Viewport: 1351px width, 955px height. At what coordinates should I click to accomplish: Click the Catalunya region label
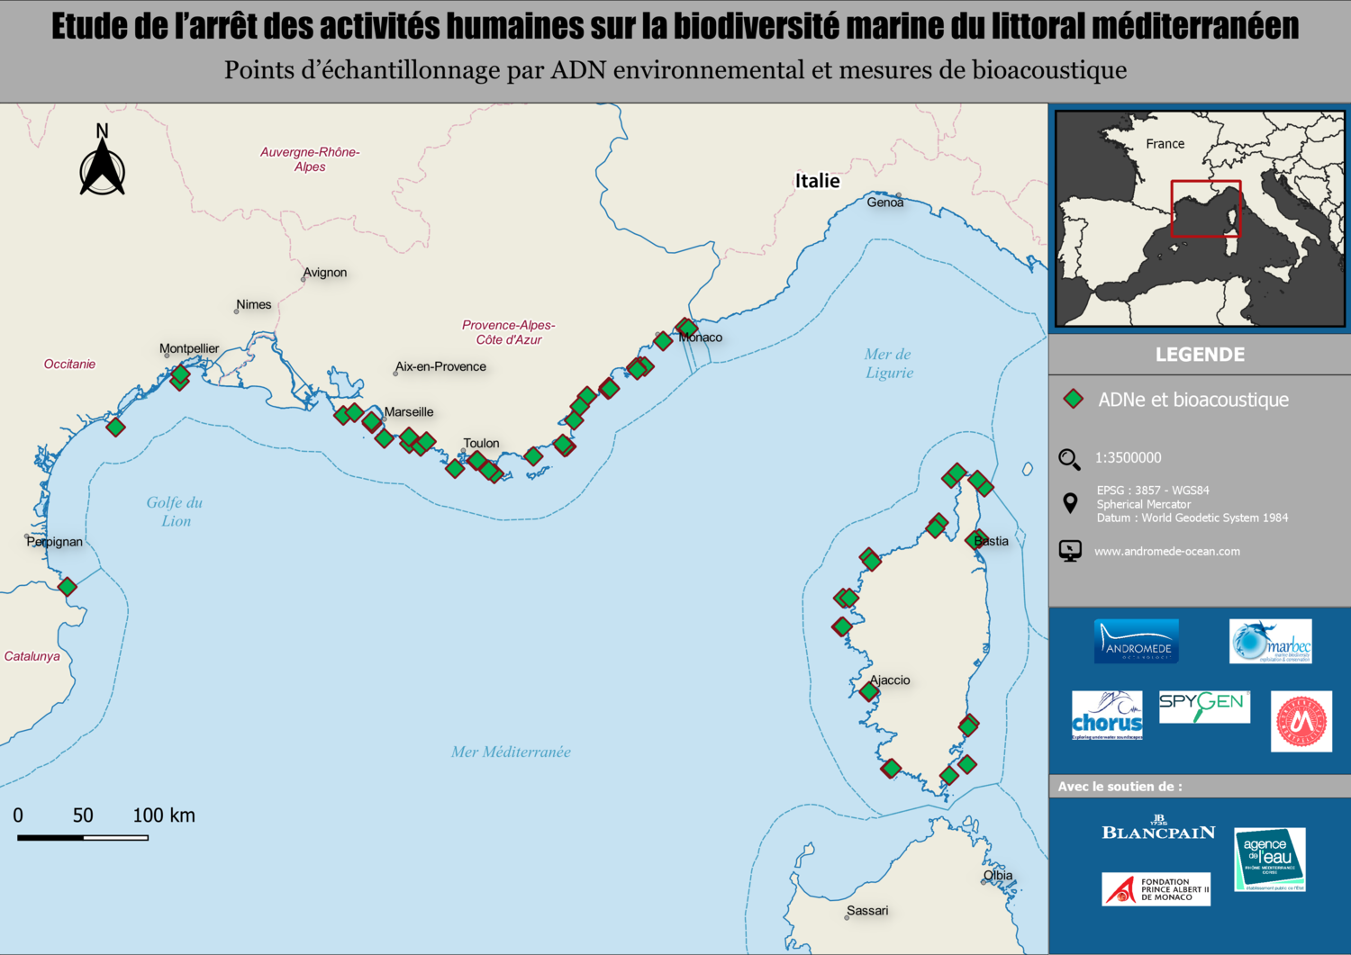(32, 655)
